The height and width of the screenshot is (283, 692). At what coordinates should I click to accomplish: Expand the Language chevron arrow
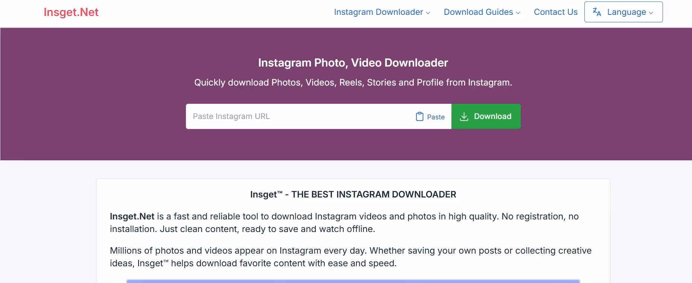651,13
